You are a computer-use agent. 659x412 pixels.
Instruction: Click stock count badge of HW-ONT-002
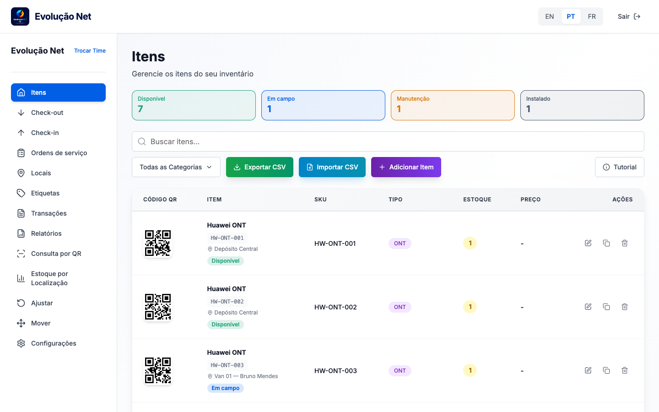(470, 307)
